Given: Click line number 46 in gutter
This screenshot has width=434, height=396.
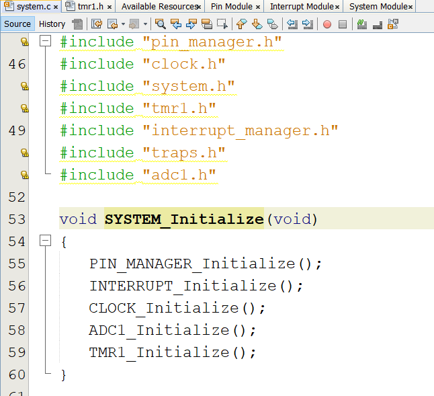Looking at the screenshot, I should (x=17, y=64).
